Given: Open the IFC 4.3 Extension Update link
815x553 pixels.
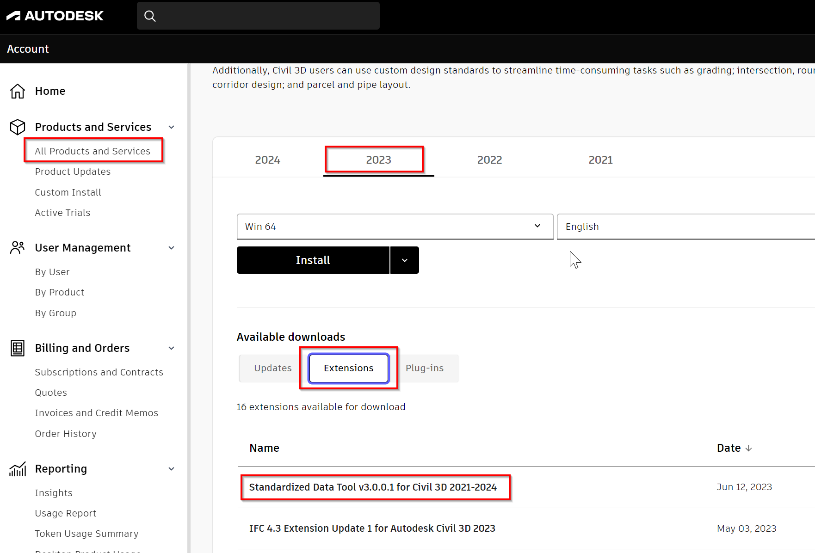Looking at the screenshot, I should [372, 528].
